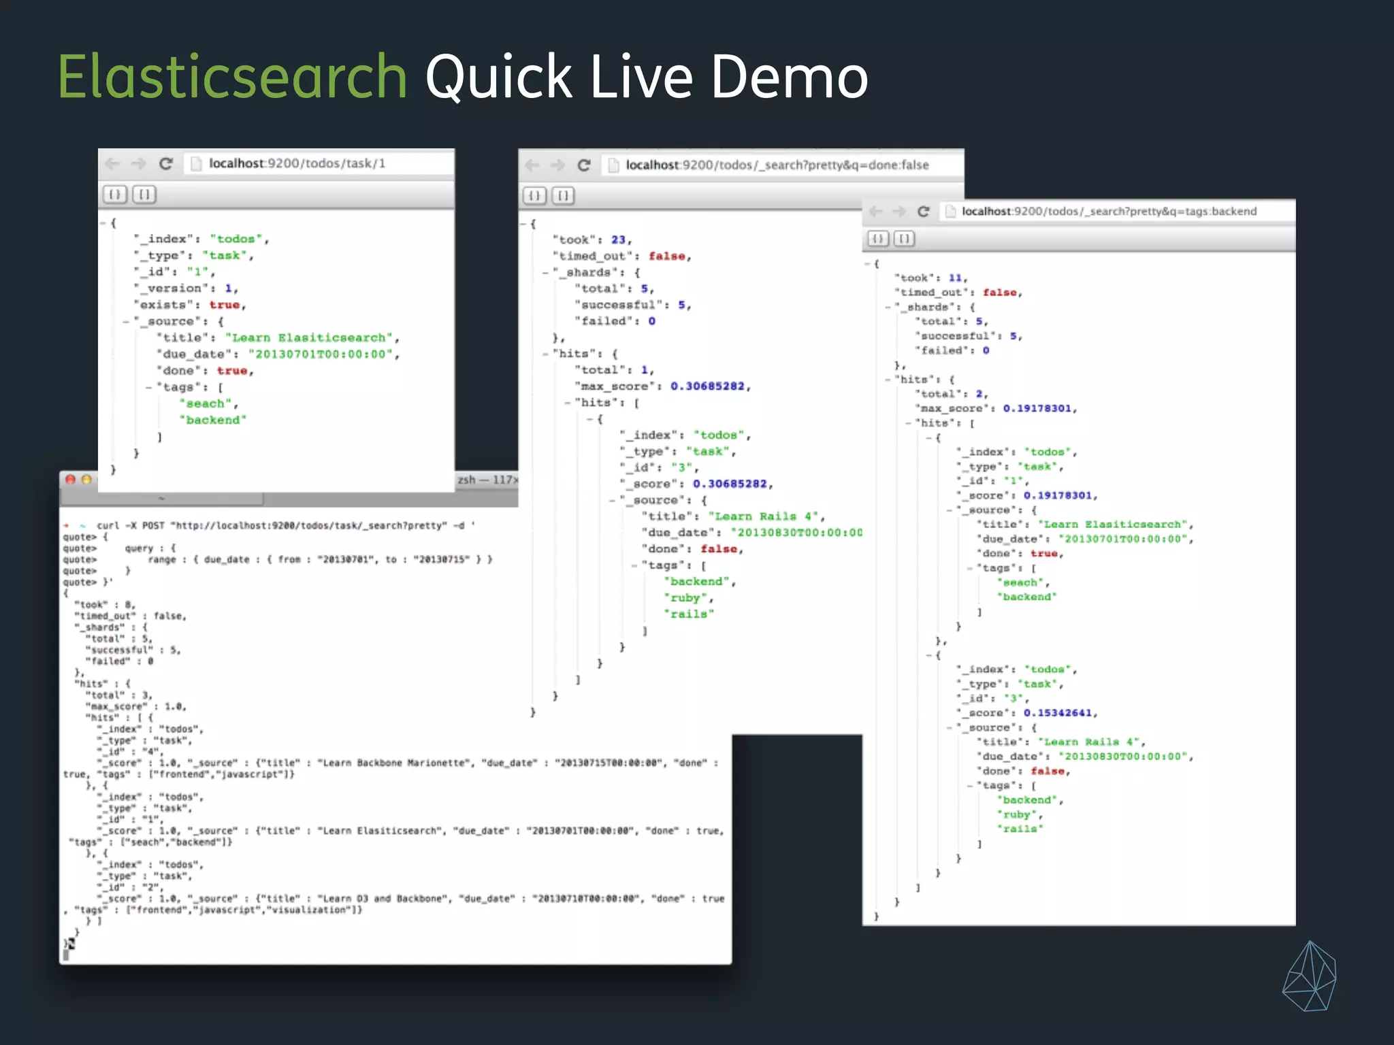
Task: Reload the done:false search page
Action: tap(583, 165)
